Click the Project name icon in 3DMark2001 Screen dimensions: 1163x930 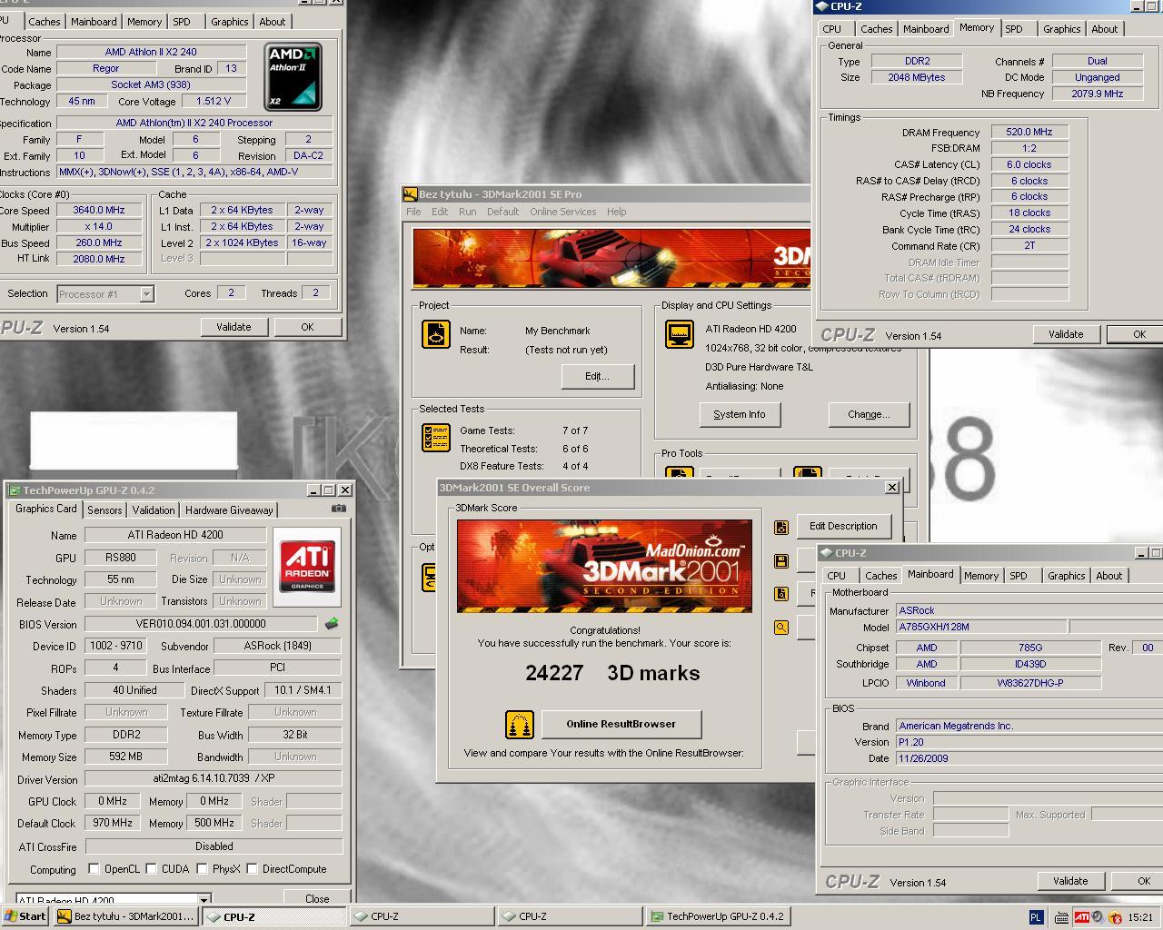click(436, 334)
